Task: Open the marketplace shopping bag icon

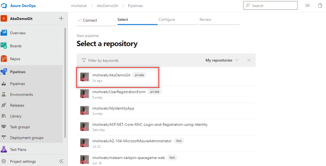Action: pyautogui.click(x=320, y=5)
